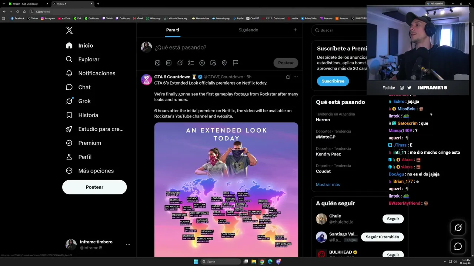
Task: Open Premium from the sidebar
Action: tap(83, 143)
